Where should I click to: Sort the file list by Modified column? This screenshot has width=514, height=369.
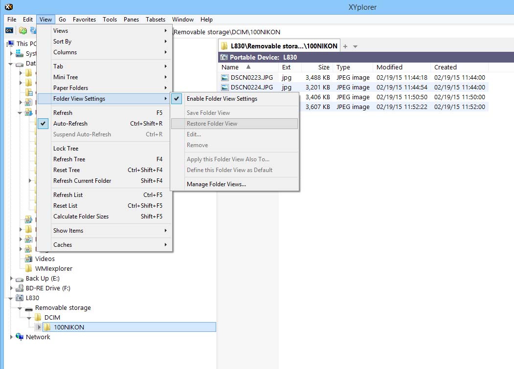coord(389,67)
